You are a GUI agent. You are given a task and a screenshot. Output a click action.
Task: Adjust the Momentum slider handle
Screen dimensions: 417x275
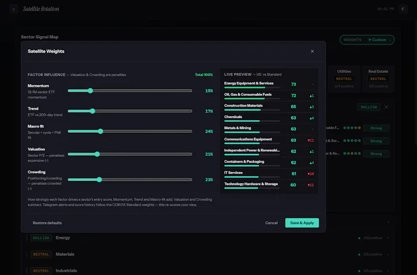click(x=90, y=91)
